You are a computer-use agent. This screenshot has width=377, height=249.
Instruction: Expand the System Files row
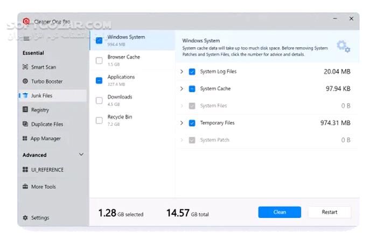pyautogui.click(x=182, y=106)
